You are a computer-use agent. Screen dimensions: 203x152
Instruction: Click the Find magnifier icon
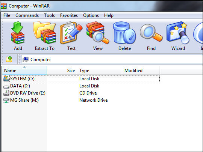tap(151, 33)
